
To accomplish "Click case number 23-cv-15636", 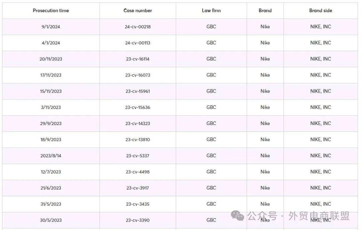I will coord(138,107).
